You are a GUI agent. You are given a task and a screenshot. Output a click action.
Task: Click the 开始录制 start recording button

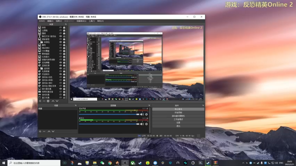(178, 113)
